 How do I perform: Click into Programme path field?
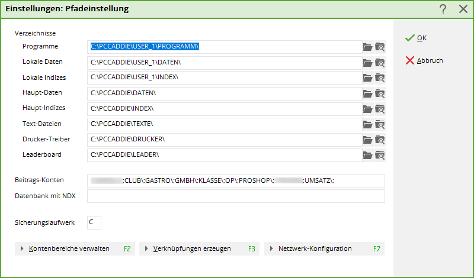[225, 47]
